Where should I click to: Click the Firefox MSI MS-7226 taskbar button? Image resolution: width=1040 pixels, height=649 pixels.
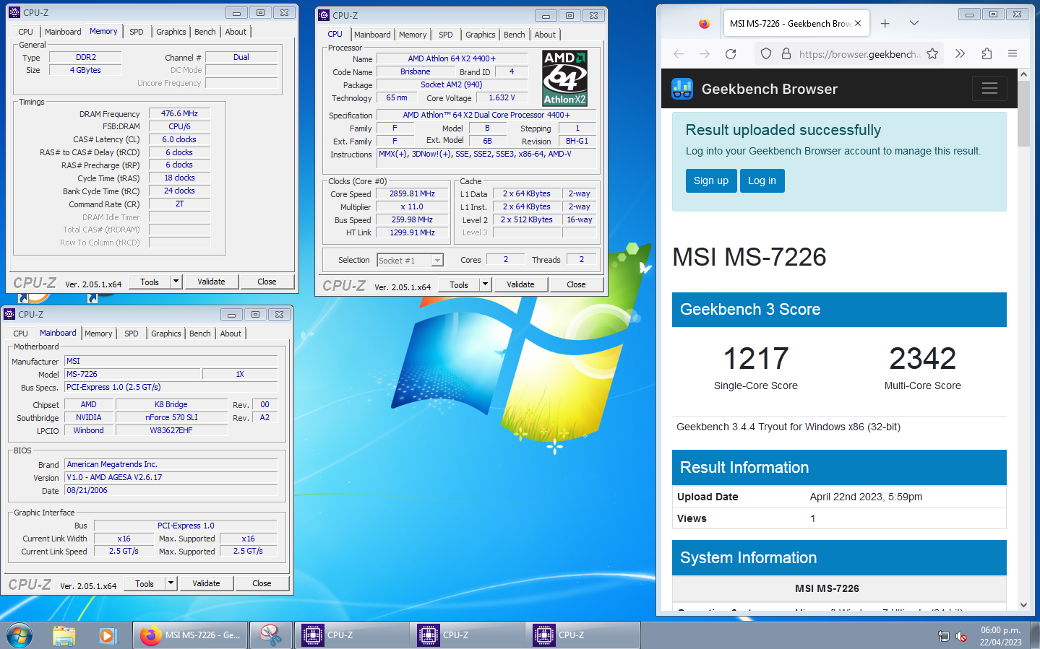pos(190,635)
